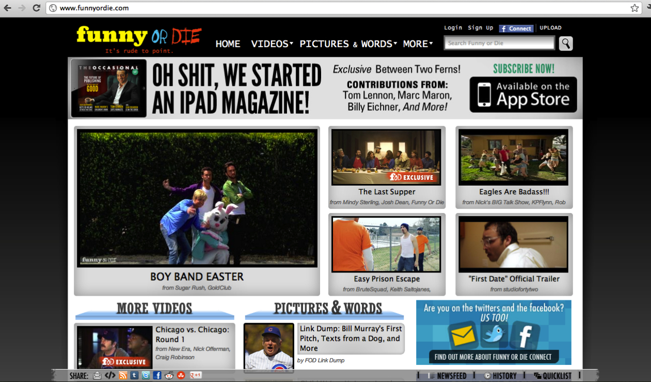Click the BOY BAND EASTER title
Screen dimensions: 651x382
(197, 277)
